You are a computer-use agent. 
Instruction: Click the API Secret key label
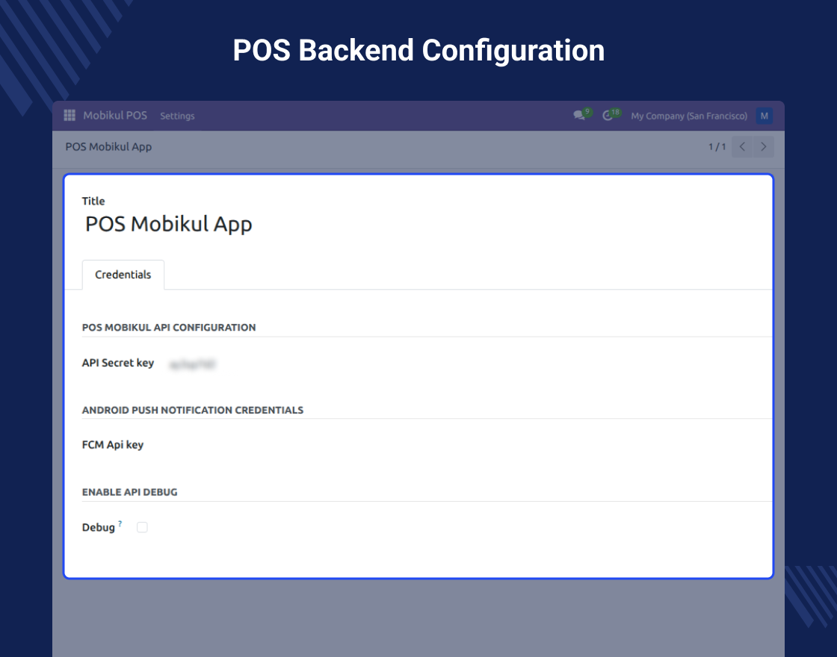pos(118,363)
